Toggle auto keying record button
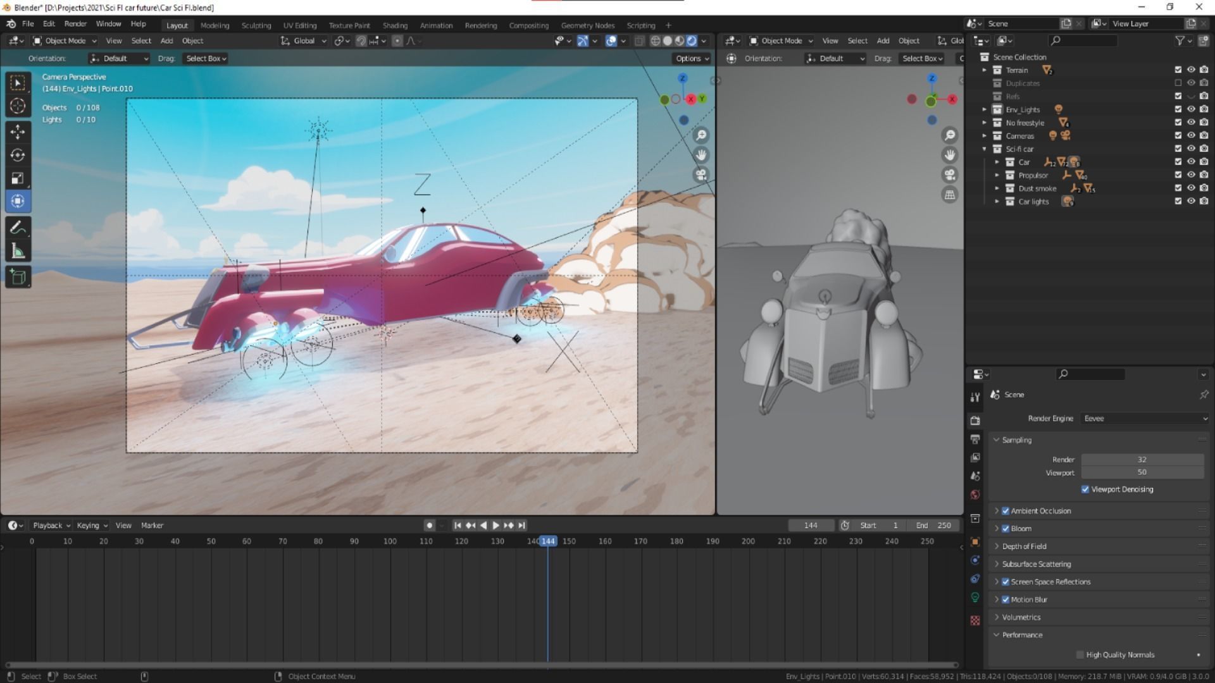 pyautogui.click(x=429, y=526)
